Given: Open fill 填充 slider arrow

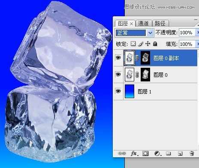Looking at the screenshot, I should (x=198, y=44).
